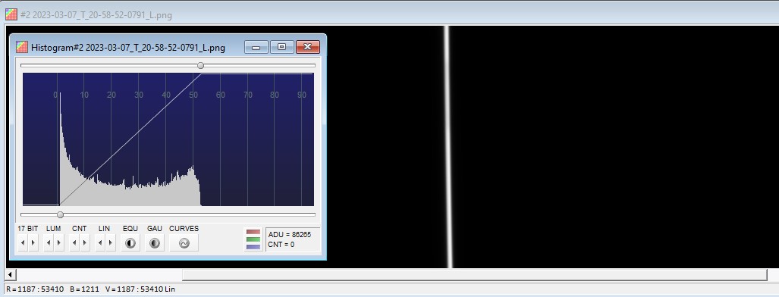Image resolution: width=779 pixels, height=297 pixels.
Task: Click the lower histogram slider handle
Action: point(60,214)
